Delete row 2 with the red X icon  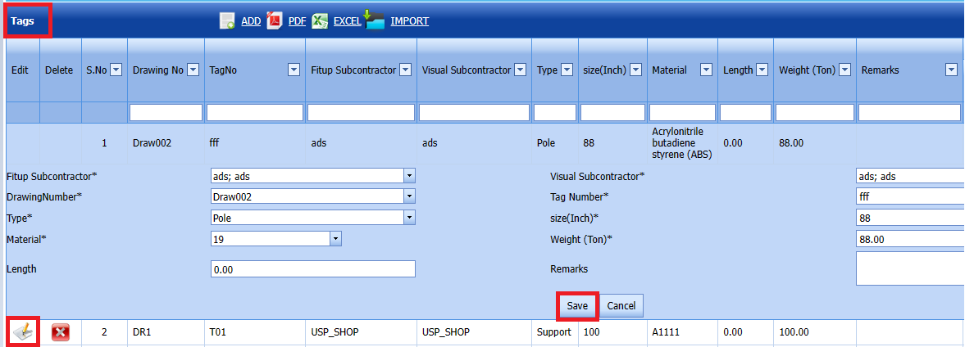pos(61,332)
